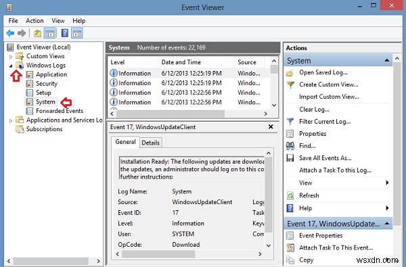Click the Copy icon in Actions pane

290,260
